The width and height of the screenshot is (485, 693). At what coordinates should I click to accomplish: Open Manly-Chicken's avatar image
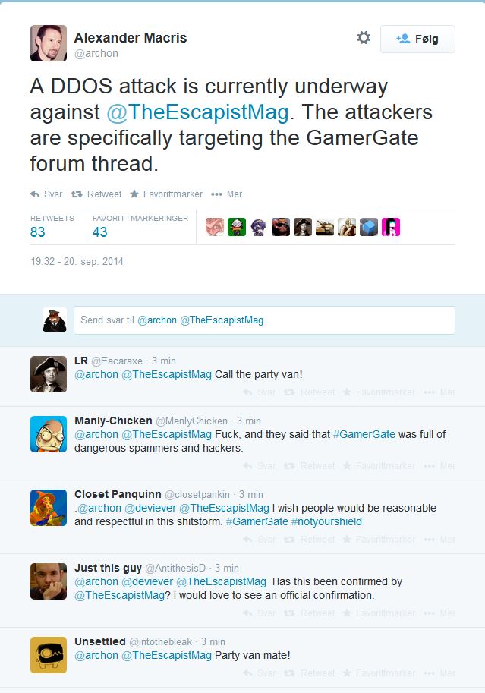coord(49,434)
